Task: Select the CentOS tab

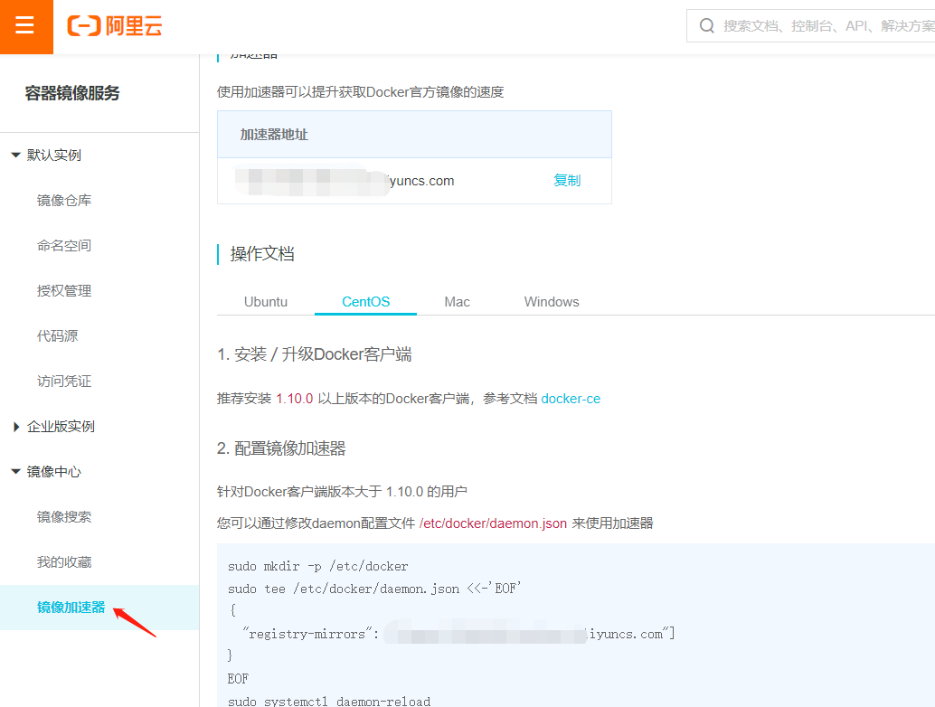Action: coord(365,301)
